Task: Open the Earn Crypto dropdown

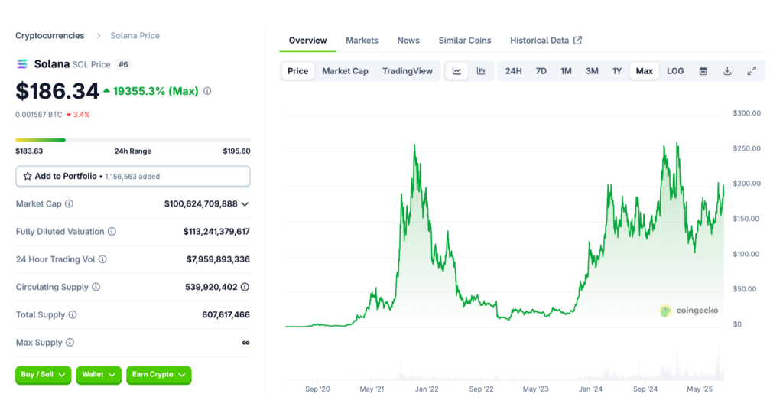Action: click(158, 375)
